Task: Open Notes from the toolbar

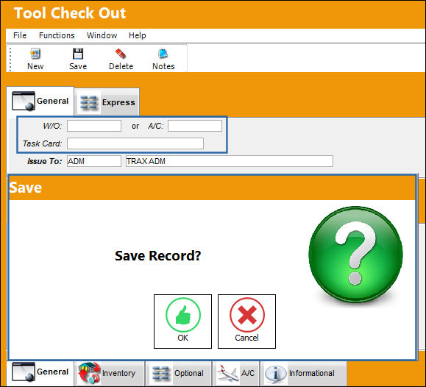Action: pyautogui.click(x=163, y=59)
